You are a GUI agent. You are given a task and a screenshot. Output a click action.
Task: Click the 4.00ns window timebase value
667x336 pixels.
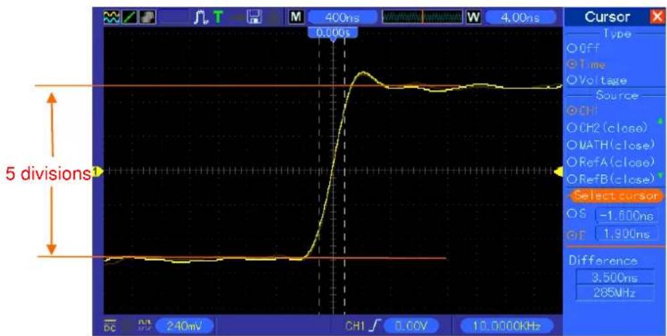click(x=520, y=17)
